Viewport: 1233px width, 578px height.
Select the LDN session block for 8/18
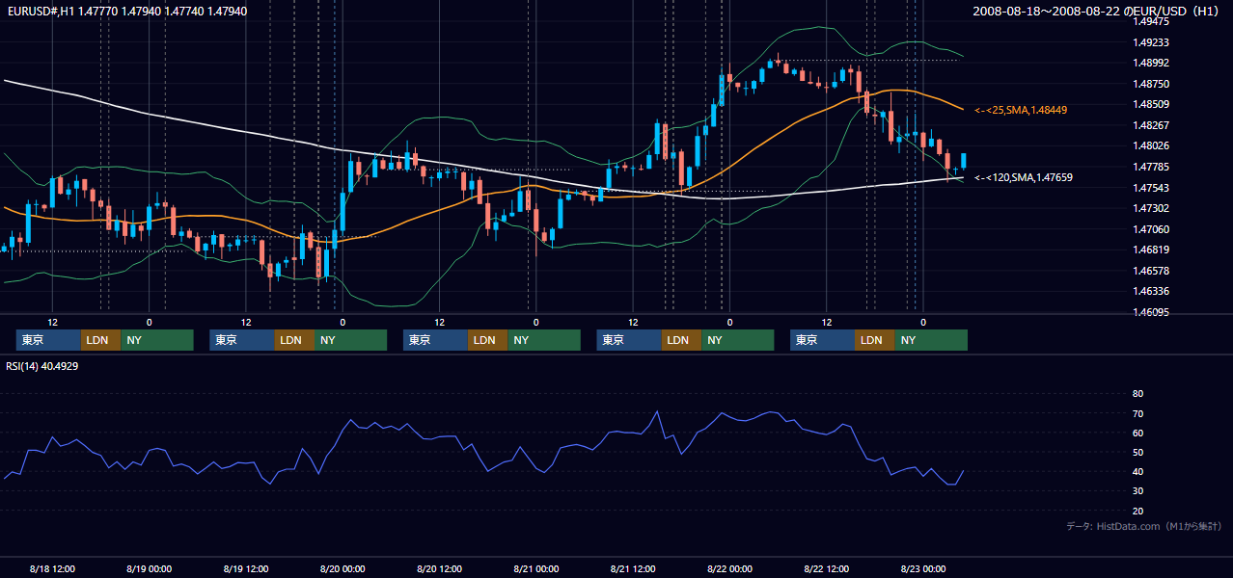100,340
